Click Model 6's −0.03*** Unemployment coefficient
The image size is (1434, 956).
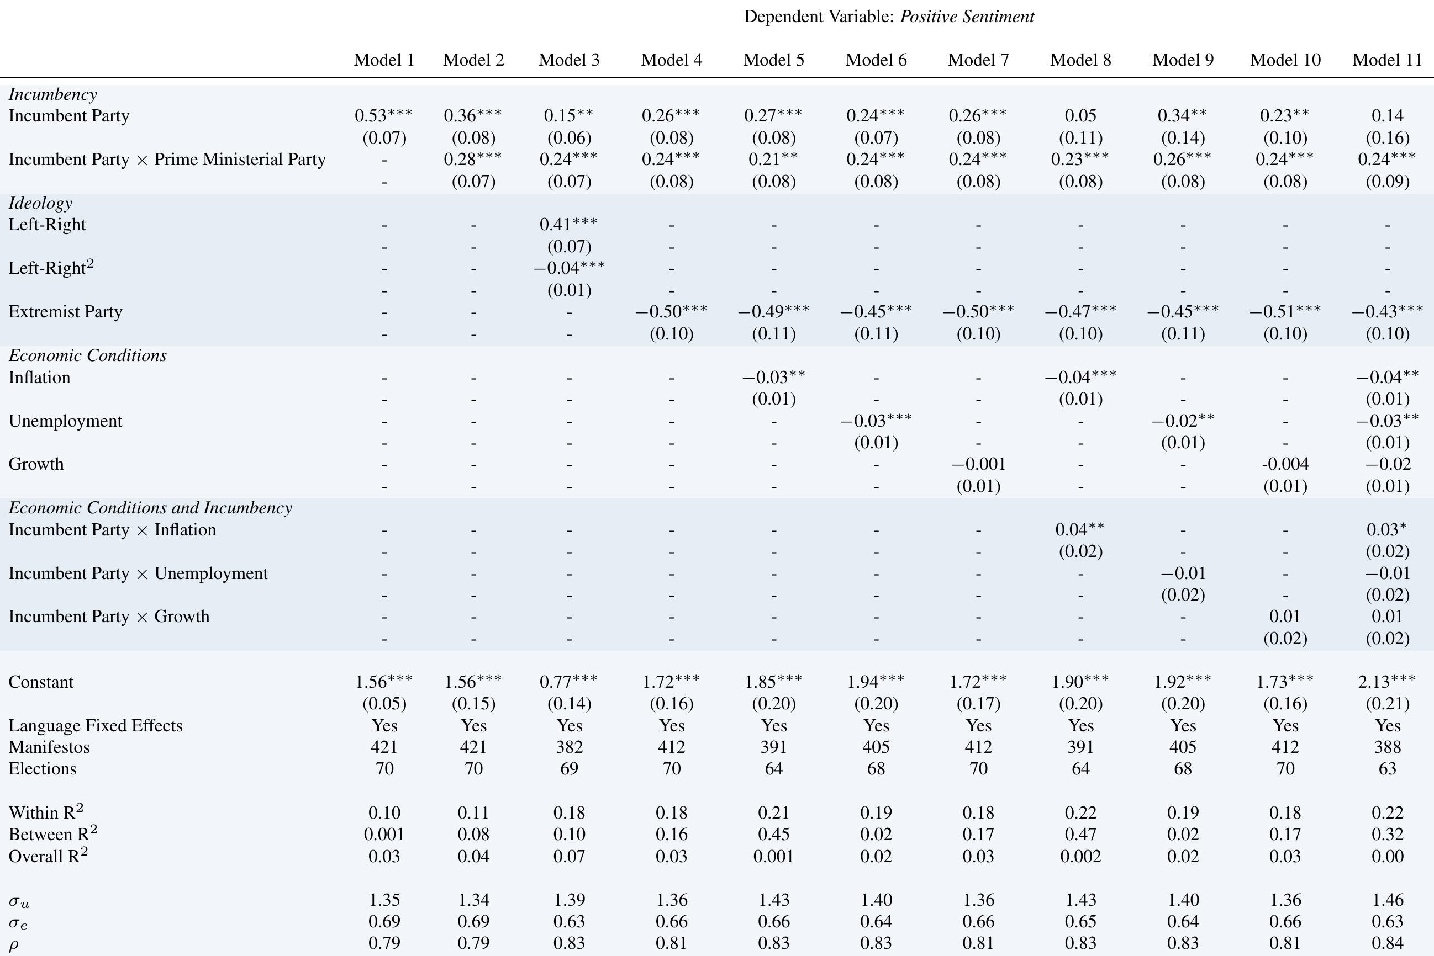coord(876,421)
